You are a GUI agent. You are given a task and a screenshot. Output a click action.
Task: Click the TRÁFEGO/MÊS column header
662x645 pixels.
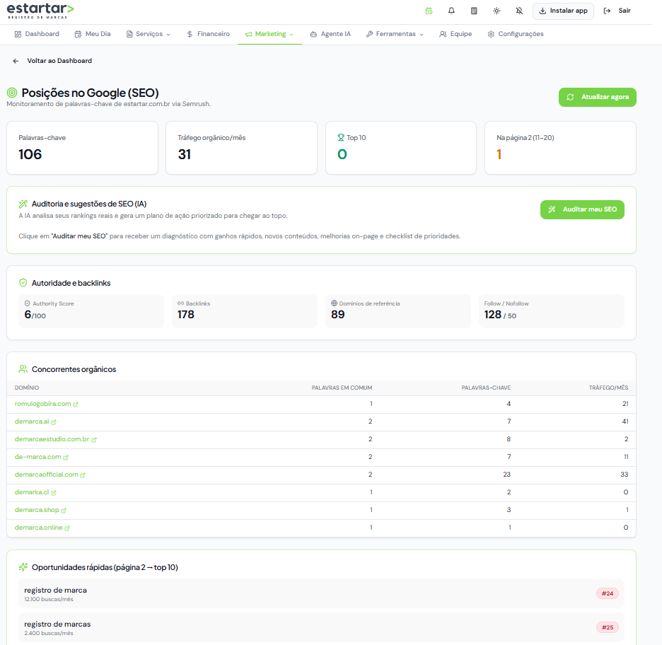click(608, 388)
